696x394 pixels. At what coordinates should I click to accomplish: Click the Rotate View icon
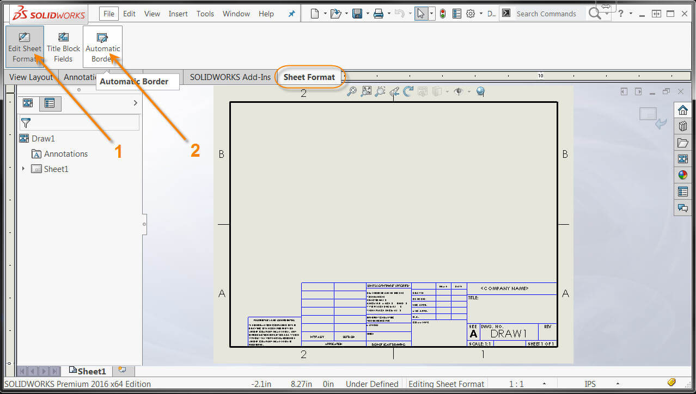tap(408, 91)
